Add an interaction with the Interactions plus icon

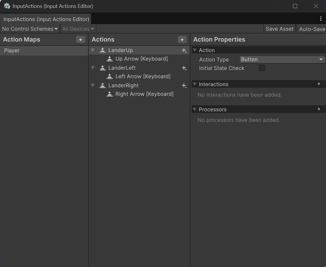pyautogui.click(x=319, y=84)
